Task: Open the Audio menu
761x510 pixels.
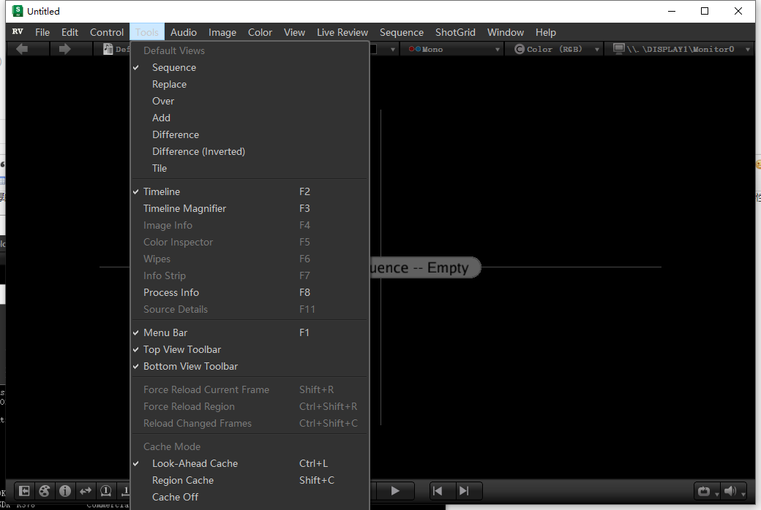Action: click(x=183, y=32)
